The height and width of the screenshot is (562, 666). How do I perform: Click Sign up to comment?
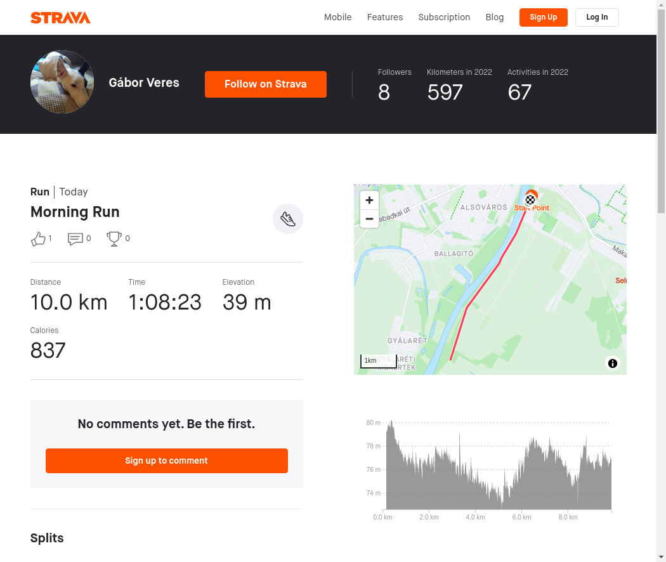166,461
